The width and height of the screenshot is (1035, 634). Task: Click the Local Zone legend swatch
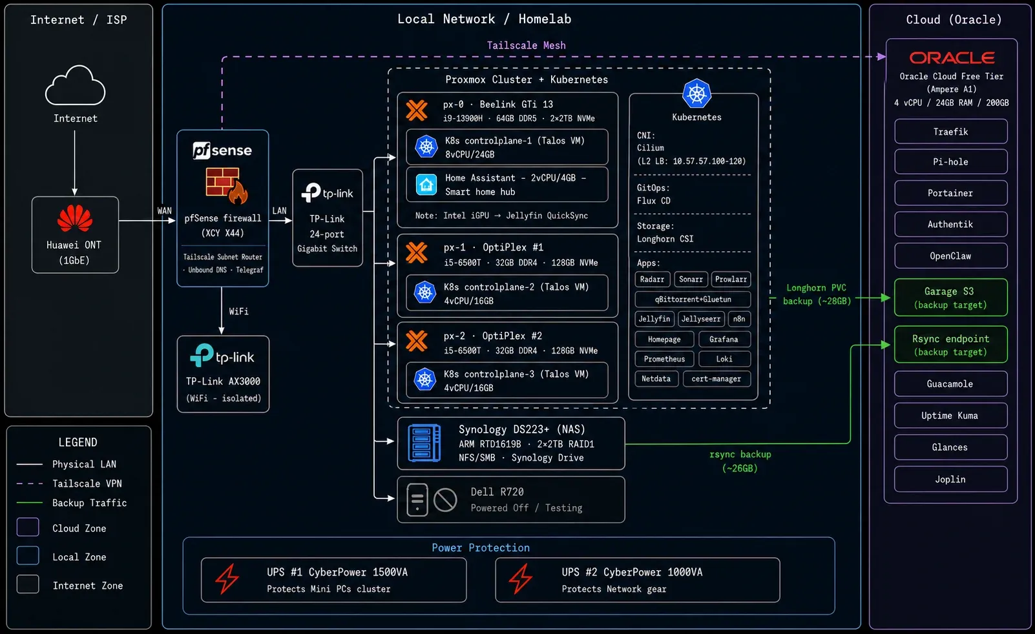click(28, 555)
